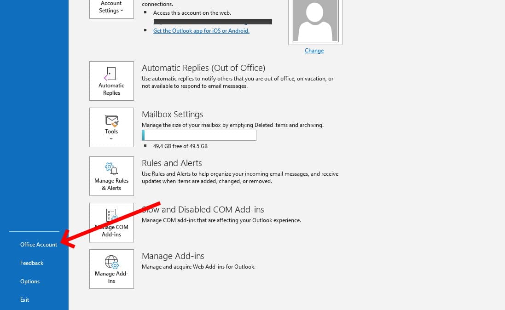Click the mailbox storage usage bar
The width and height of the screenshot is (505, 310).
pyautogui.click(x=199, y=135)
